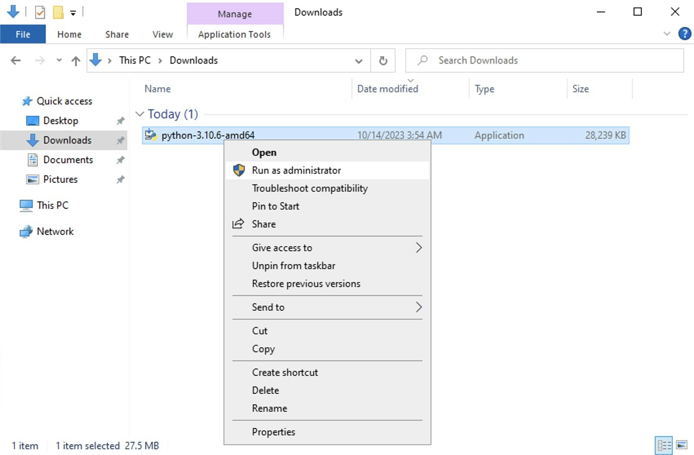
Task: Click the python-3.10.6-amd64 installer file icon
Action: (151, 135)
